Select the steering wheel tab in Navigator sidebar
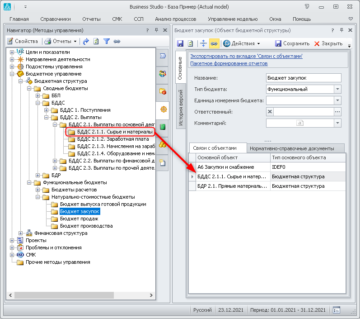Viewport: 360px width, 319px height. tap(163, 109)
